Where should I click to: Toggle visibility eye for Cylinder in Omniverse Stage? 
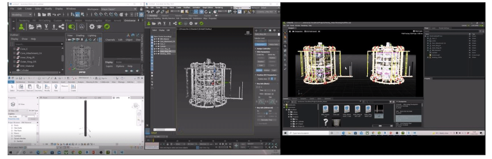(x=470, y=52)
